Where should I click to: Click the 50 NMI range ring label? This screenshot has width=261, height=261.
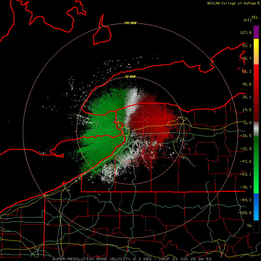tap(130, 77)
